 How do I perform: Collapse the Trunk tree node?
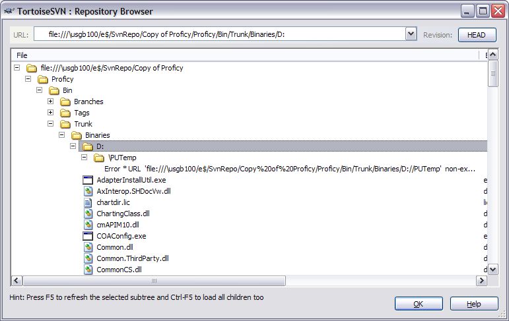(51, 123)
